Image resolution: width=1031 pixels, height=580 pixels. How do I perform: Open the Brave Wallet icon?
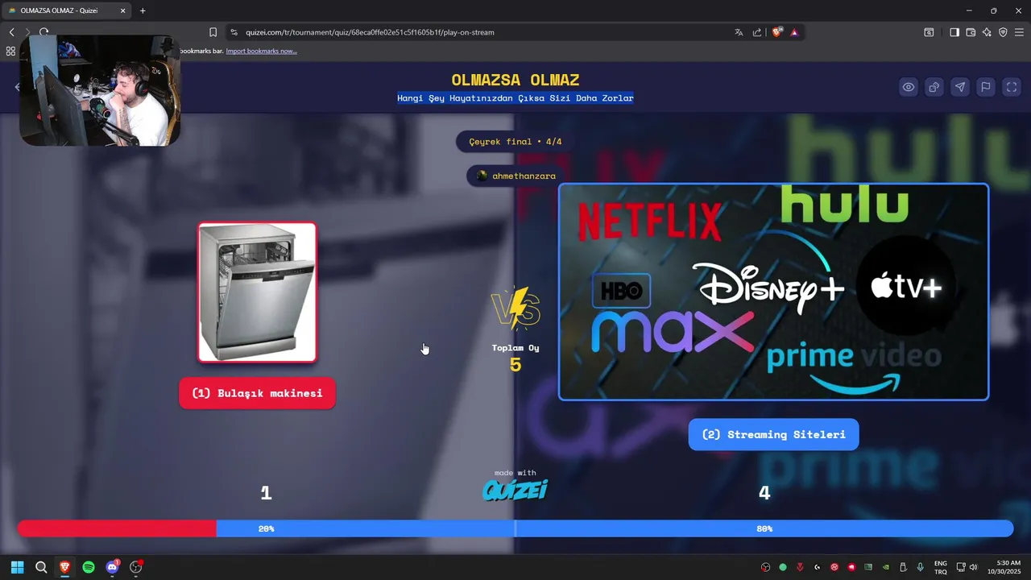point(971,32)
